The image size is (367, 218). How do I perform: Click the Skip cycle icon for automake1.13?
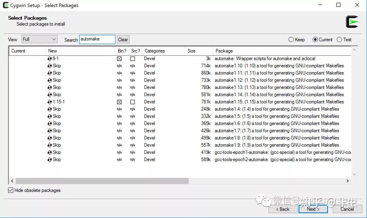(x=50, y=88)
